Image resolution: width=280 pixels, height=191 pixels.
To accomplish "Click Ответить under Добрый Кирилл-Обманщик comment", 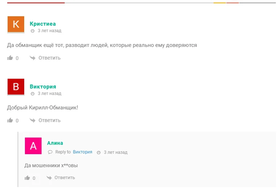I will tap(49, 121).
